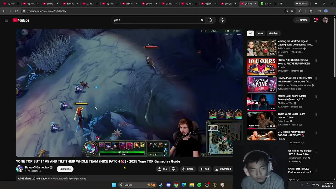
Task: Select the Yone filter chip
Action: (x=260, y=33)
